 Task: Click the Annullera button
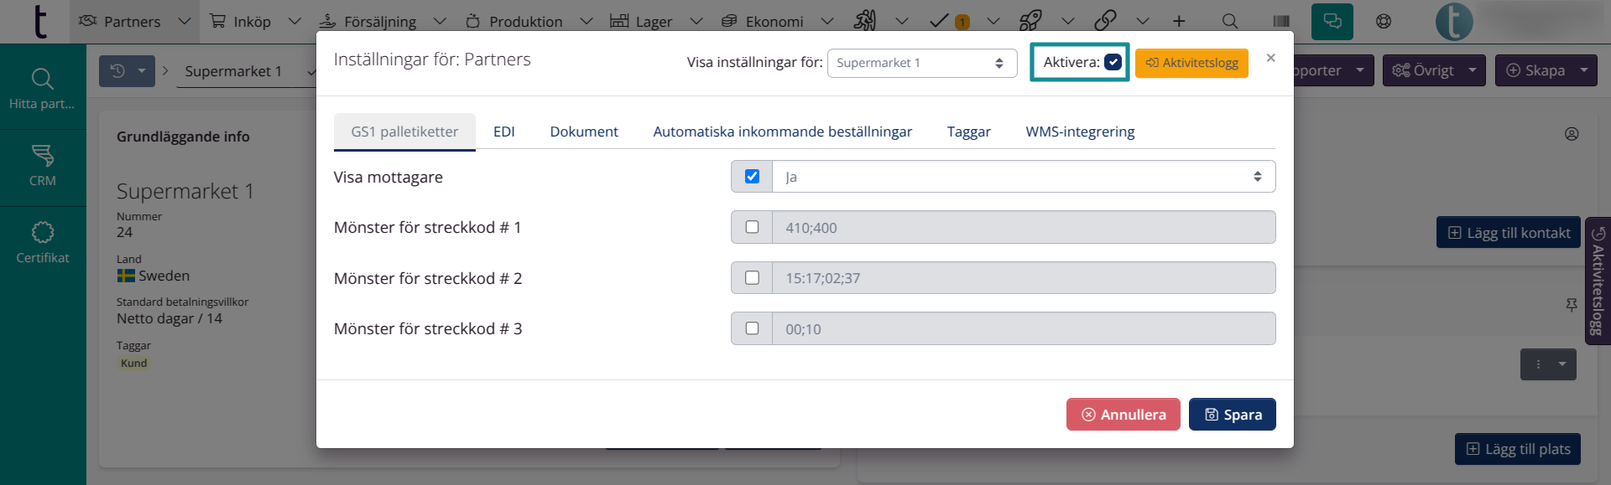(x=1123, y=415)
